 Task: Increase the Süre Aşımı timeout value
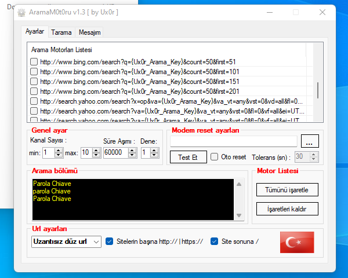tap(132, 150)
